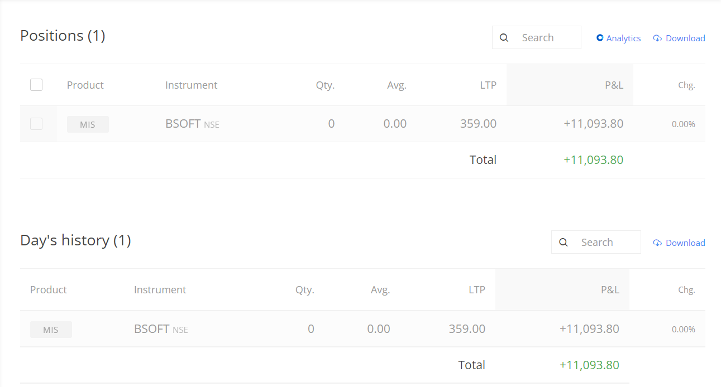The image size is (721, 387).
Task: Toggle select-all checkbox in Positions header
Action: pyautogui.click(x=36, y=85)
